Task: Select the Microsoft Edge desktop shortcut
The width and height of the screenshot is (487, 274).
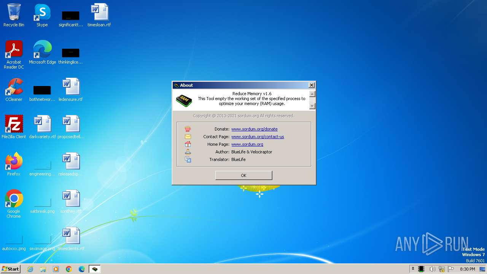Action: pyautogui.click(x=42, y=53)
